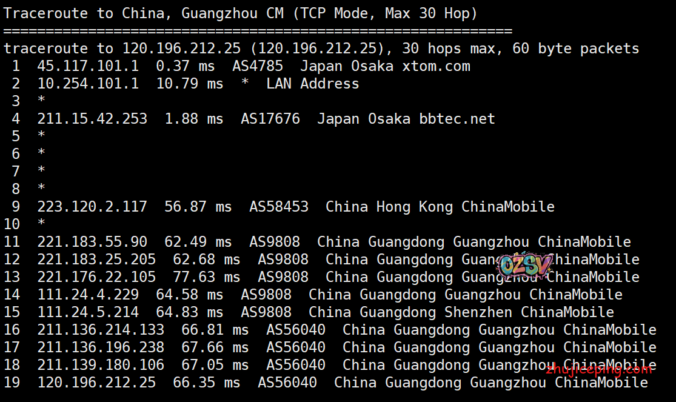Click the Traceroute to China title line

point(240,13)
